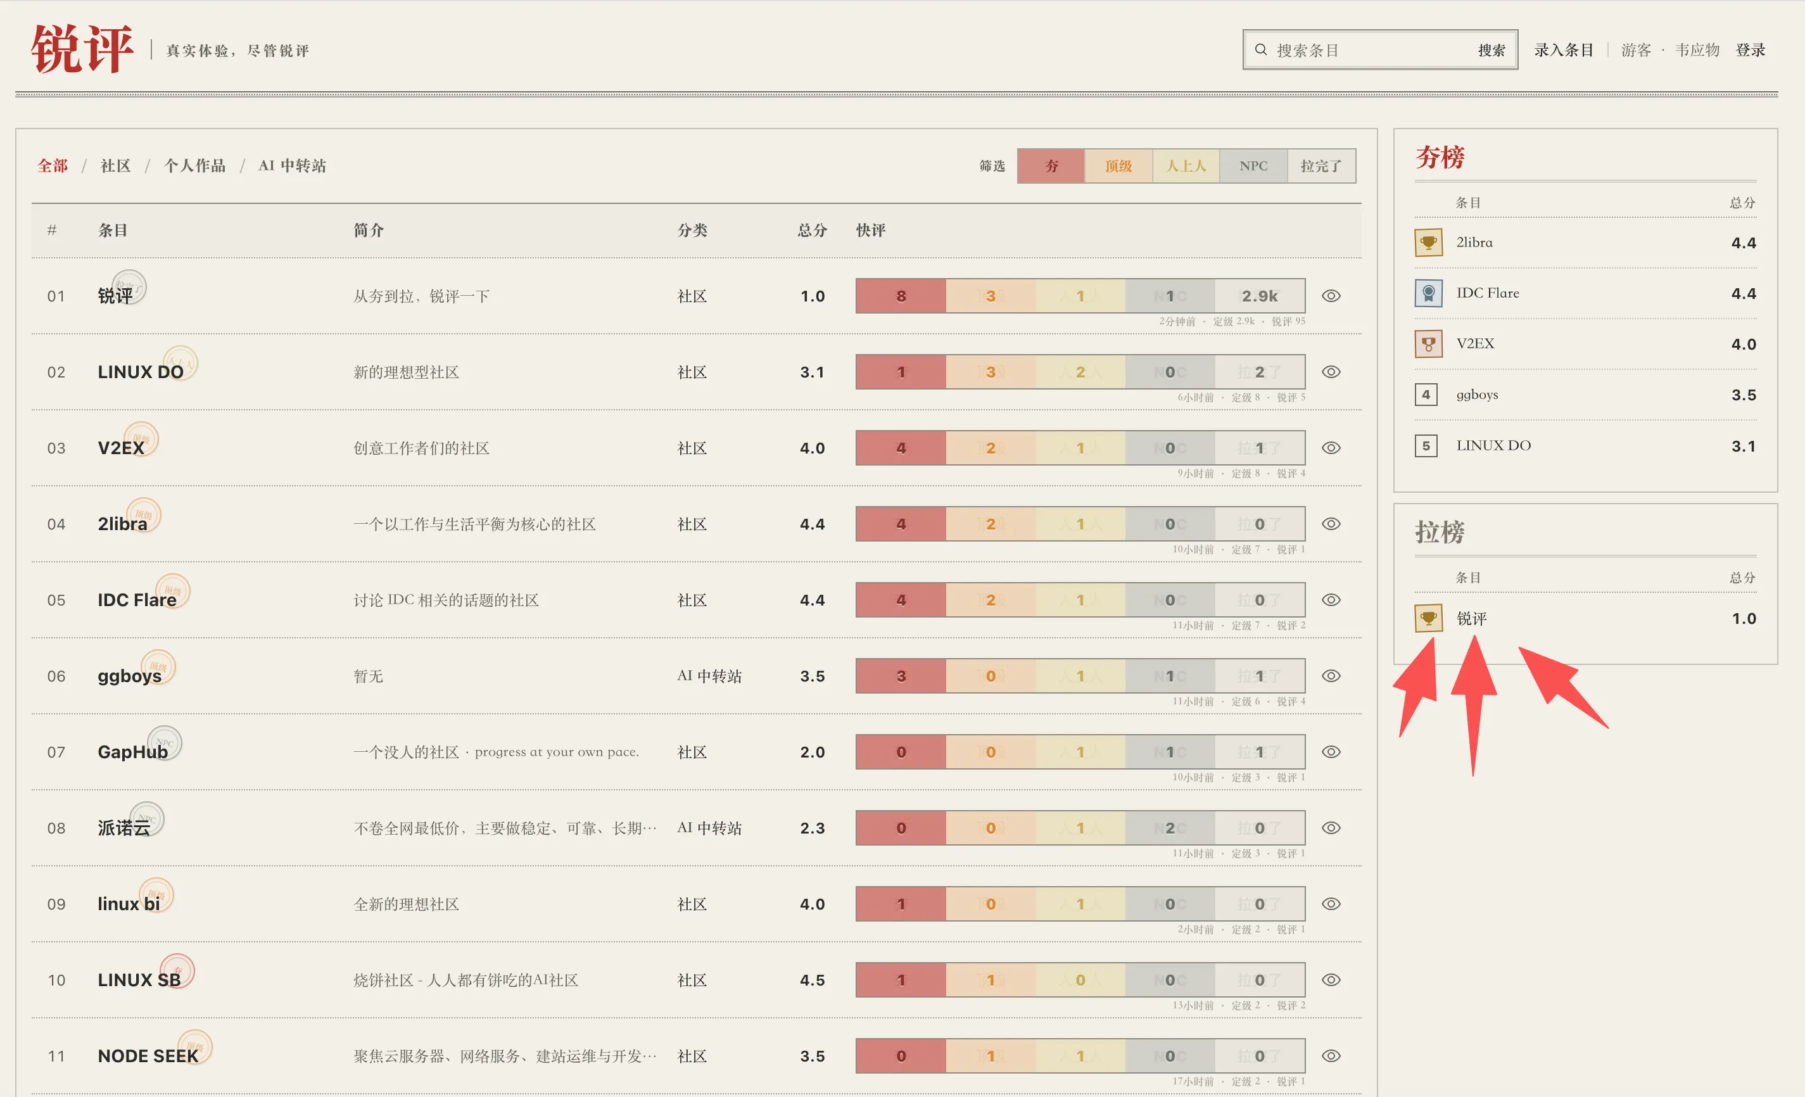Click the eye icon on the LINUX SB row
1805x1097 pixels.
pos(1331,980)
